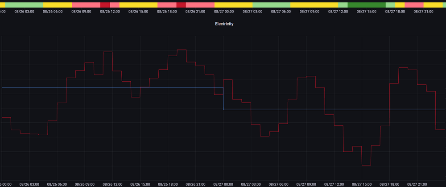Select the dark red segment after 08/26 18:00
The image size is (446, 187).
(181, 4)
